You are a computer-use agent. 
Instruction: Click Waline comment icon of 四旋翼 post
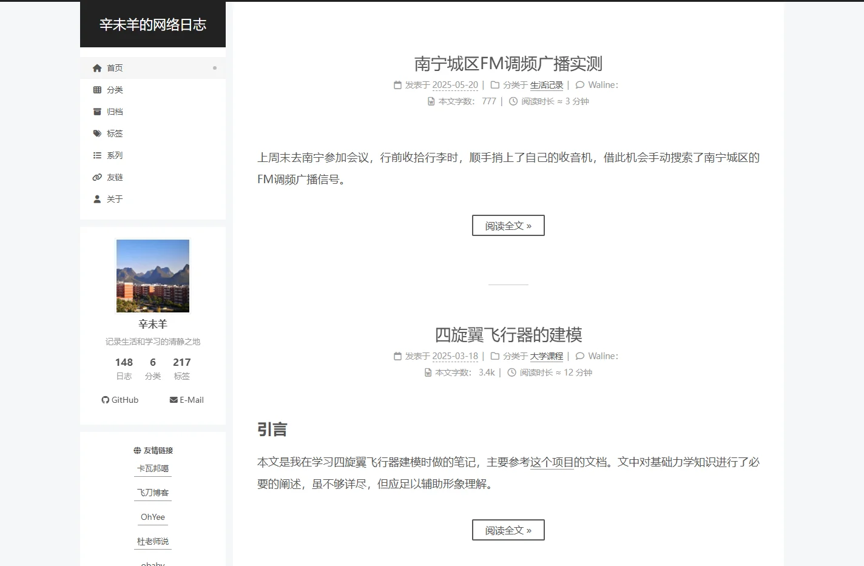(580, 356)
